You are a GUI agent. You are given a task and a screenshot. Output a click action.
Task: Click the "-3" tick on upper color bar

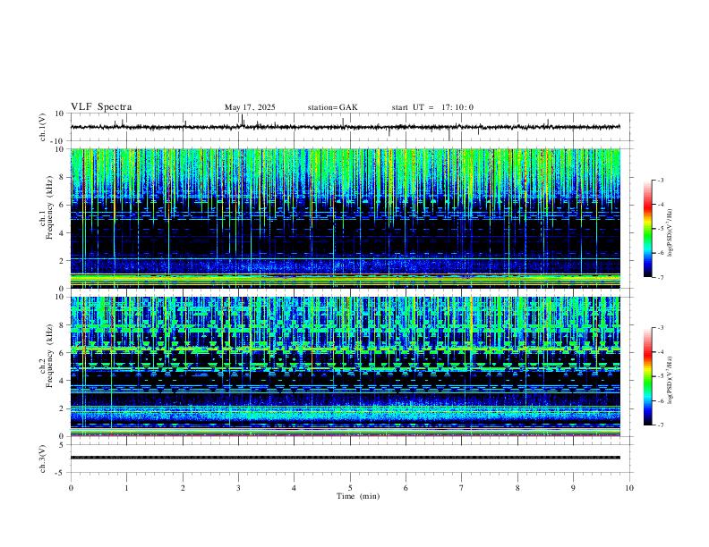tap(660, 180)
